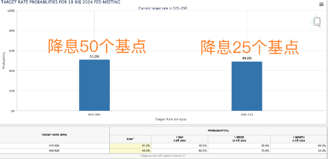This screenshot has width=328, height=159.
Task: Open the chart hamburger menu icon
Action: coord(321,4)
